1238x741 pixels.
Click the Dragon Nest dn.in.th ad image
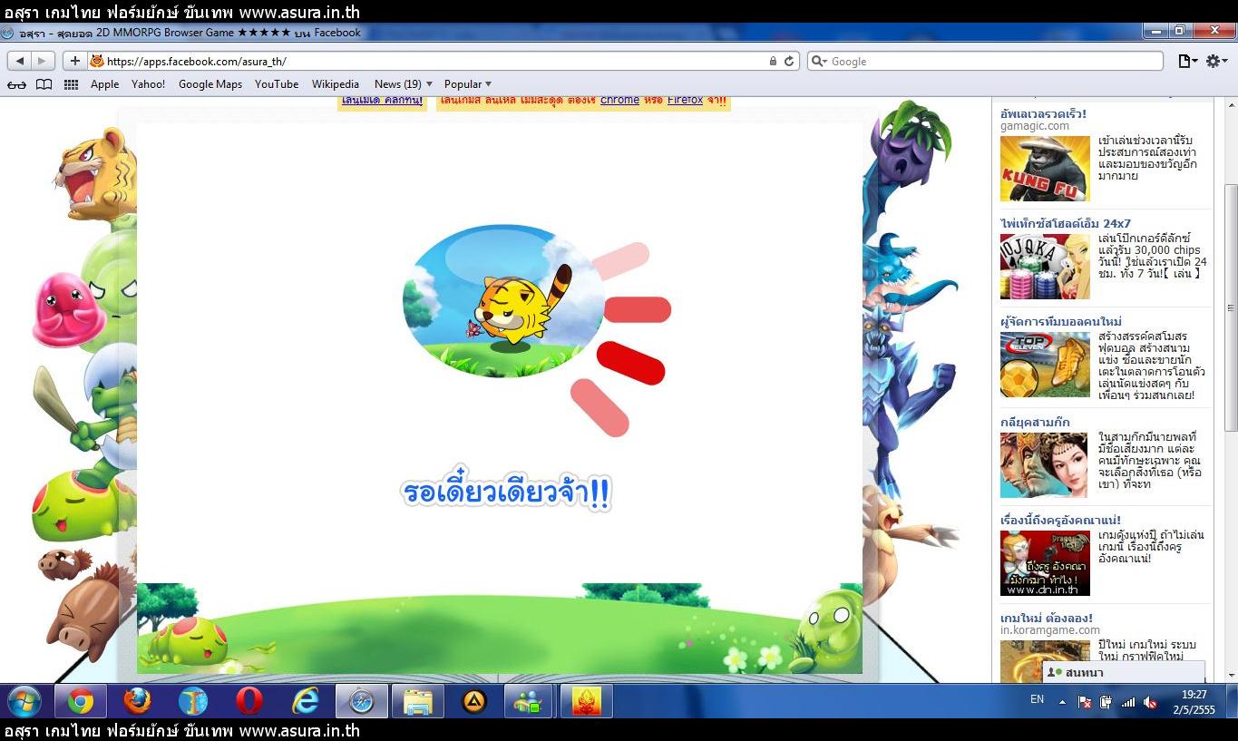pyautogui.click(x=1045, y=563)
